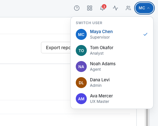Screen dimensions: 158x126
Task: Click the SWITCH USER header text
Action: click(x=89, y=23)
